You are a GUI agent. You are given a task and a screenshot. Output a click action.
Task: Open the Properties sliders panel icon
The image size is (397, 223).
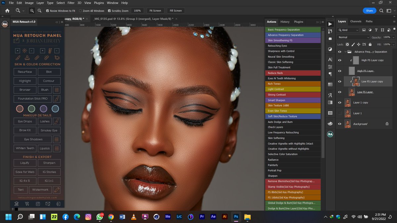330,66
